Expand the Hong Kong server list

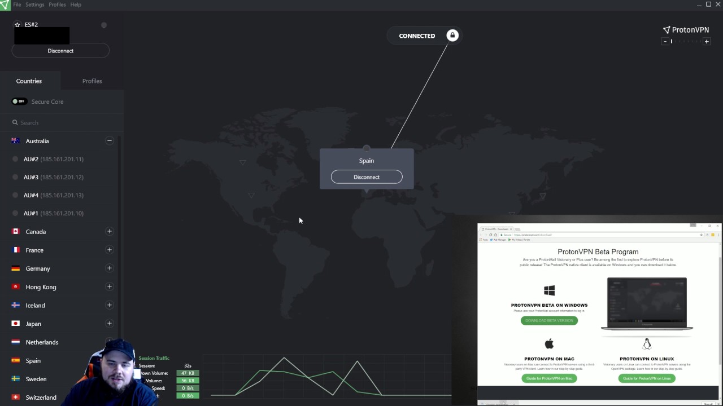[x=110, y=286]
